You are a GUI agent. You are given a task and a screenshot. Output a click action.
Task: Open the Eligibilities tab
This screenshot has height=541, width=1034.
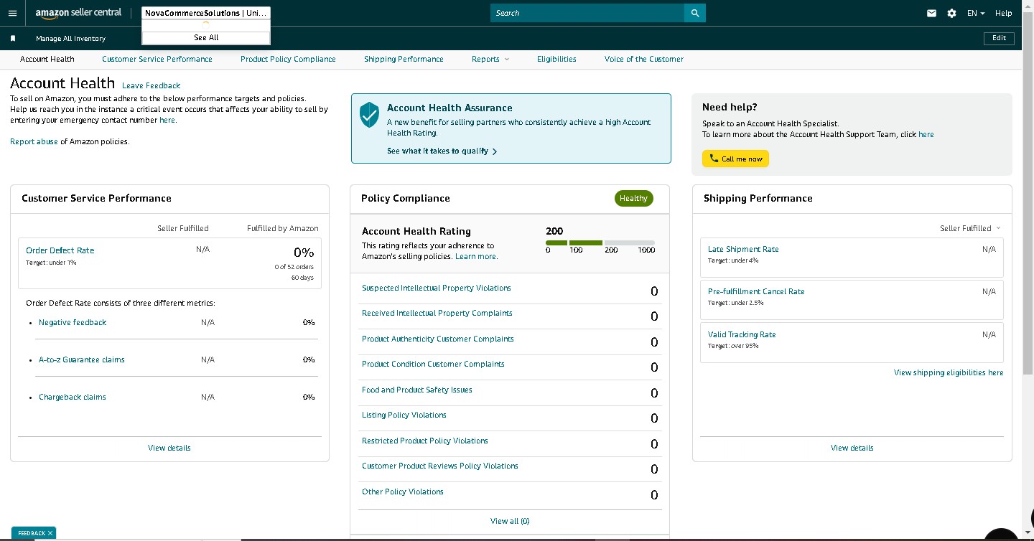pos(556,59)
